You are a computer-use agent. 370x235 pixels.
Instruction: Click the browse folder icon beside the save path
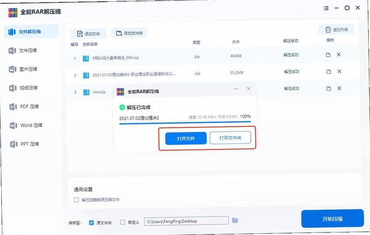(235, 220)
